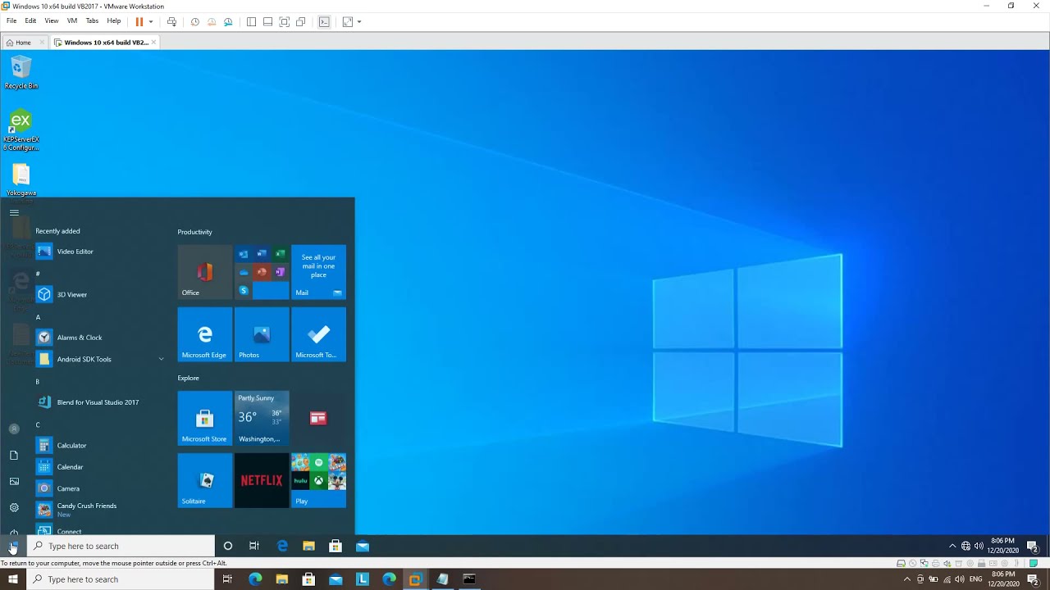1050x590 pixels.
Task: Enter full screen mode via toolbar icon
Action: click(284, 21)
